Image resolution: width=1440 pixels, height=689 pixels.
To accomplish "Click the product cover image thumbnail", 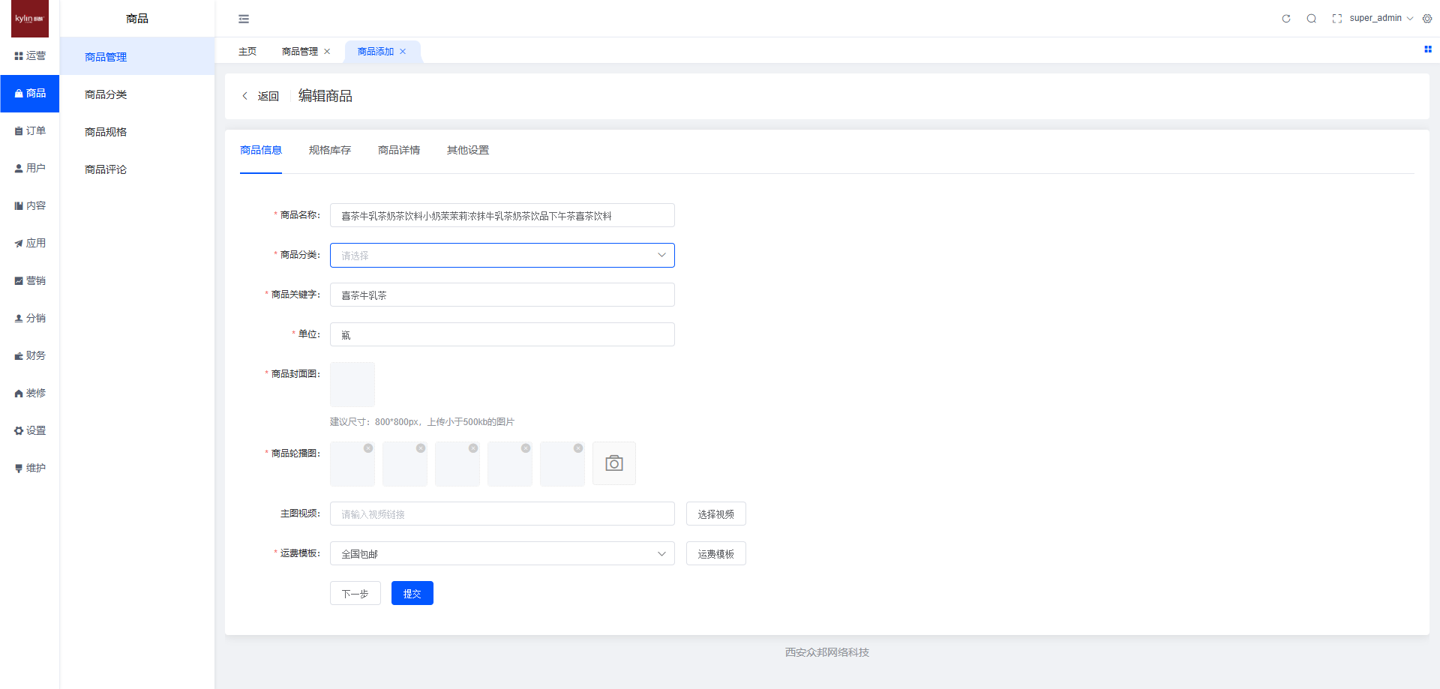I will (352, 384).
